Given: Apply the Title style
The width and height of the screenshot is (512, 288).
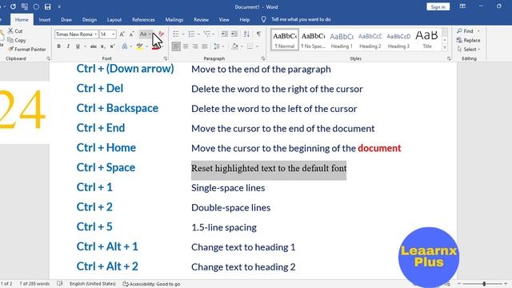Looking at the screenshot, I should pyautogui.click(x=426, y=40).
